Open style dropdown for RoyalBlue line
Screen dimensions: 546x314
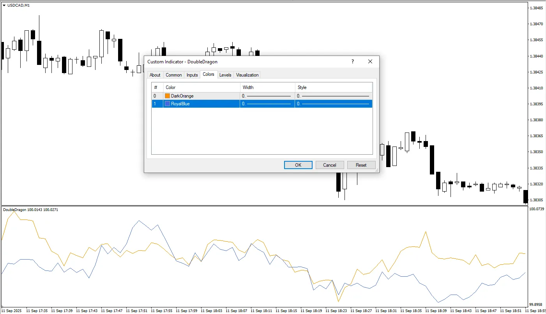point(333,104)
